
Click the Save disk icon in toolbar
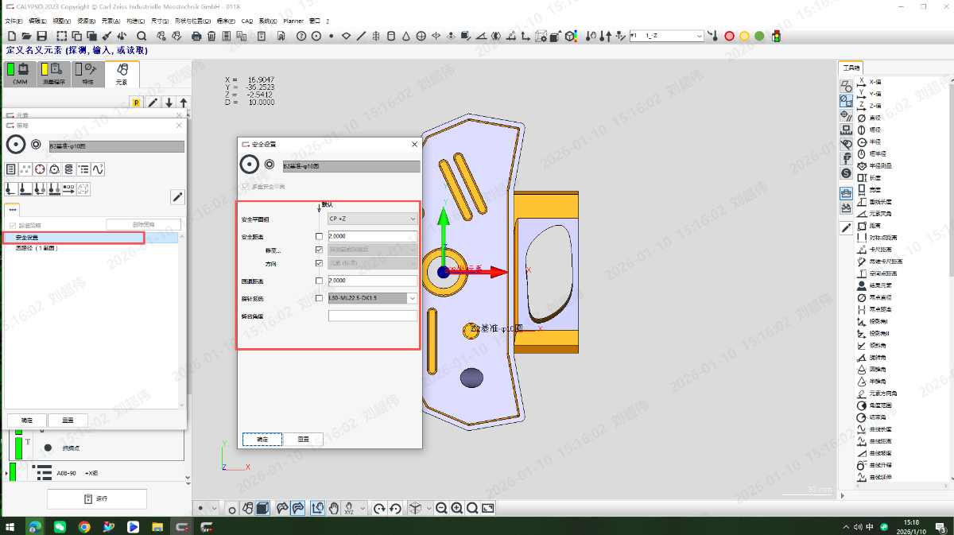pos(41,36)
